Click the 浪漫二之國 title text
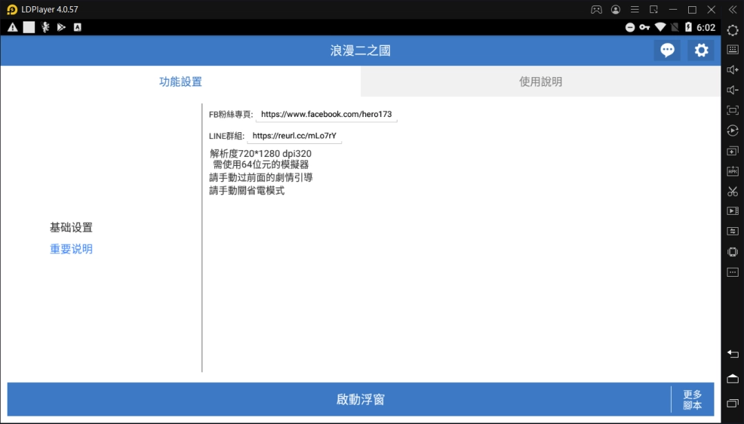Screen dimensions: 744x424 click(360, 51)
